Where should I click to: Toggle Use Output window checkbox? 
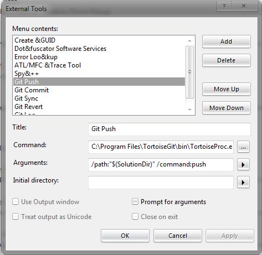click(16, 201)
